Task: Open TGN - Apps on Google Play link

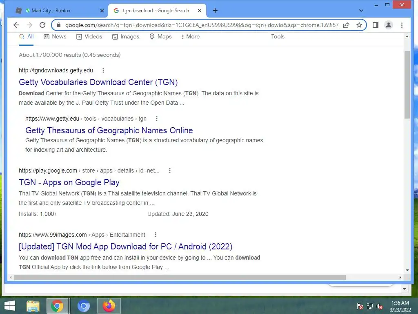Action: (69, 182)
